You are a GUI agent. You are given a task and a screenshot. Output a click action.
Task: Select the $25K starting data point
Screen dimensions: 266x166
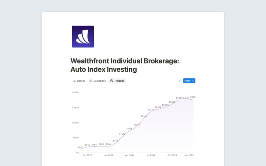80,147
